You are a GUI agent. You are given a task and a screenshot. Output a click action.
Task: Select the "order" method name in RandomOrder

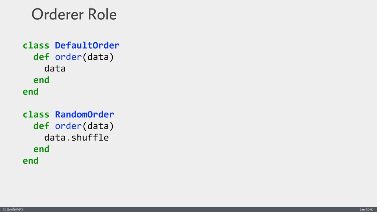click(68, 126)
